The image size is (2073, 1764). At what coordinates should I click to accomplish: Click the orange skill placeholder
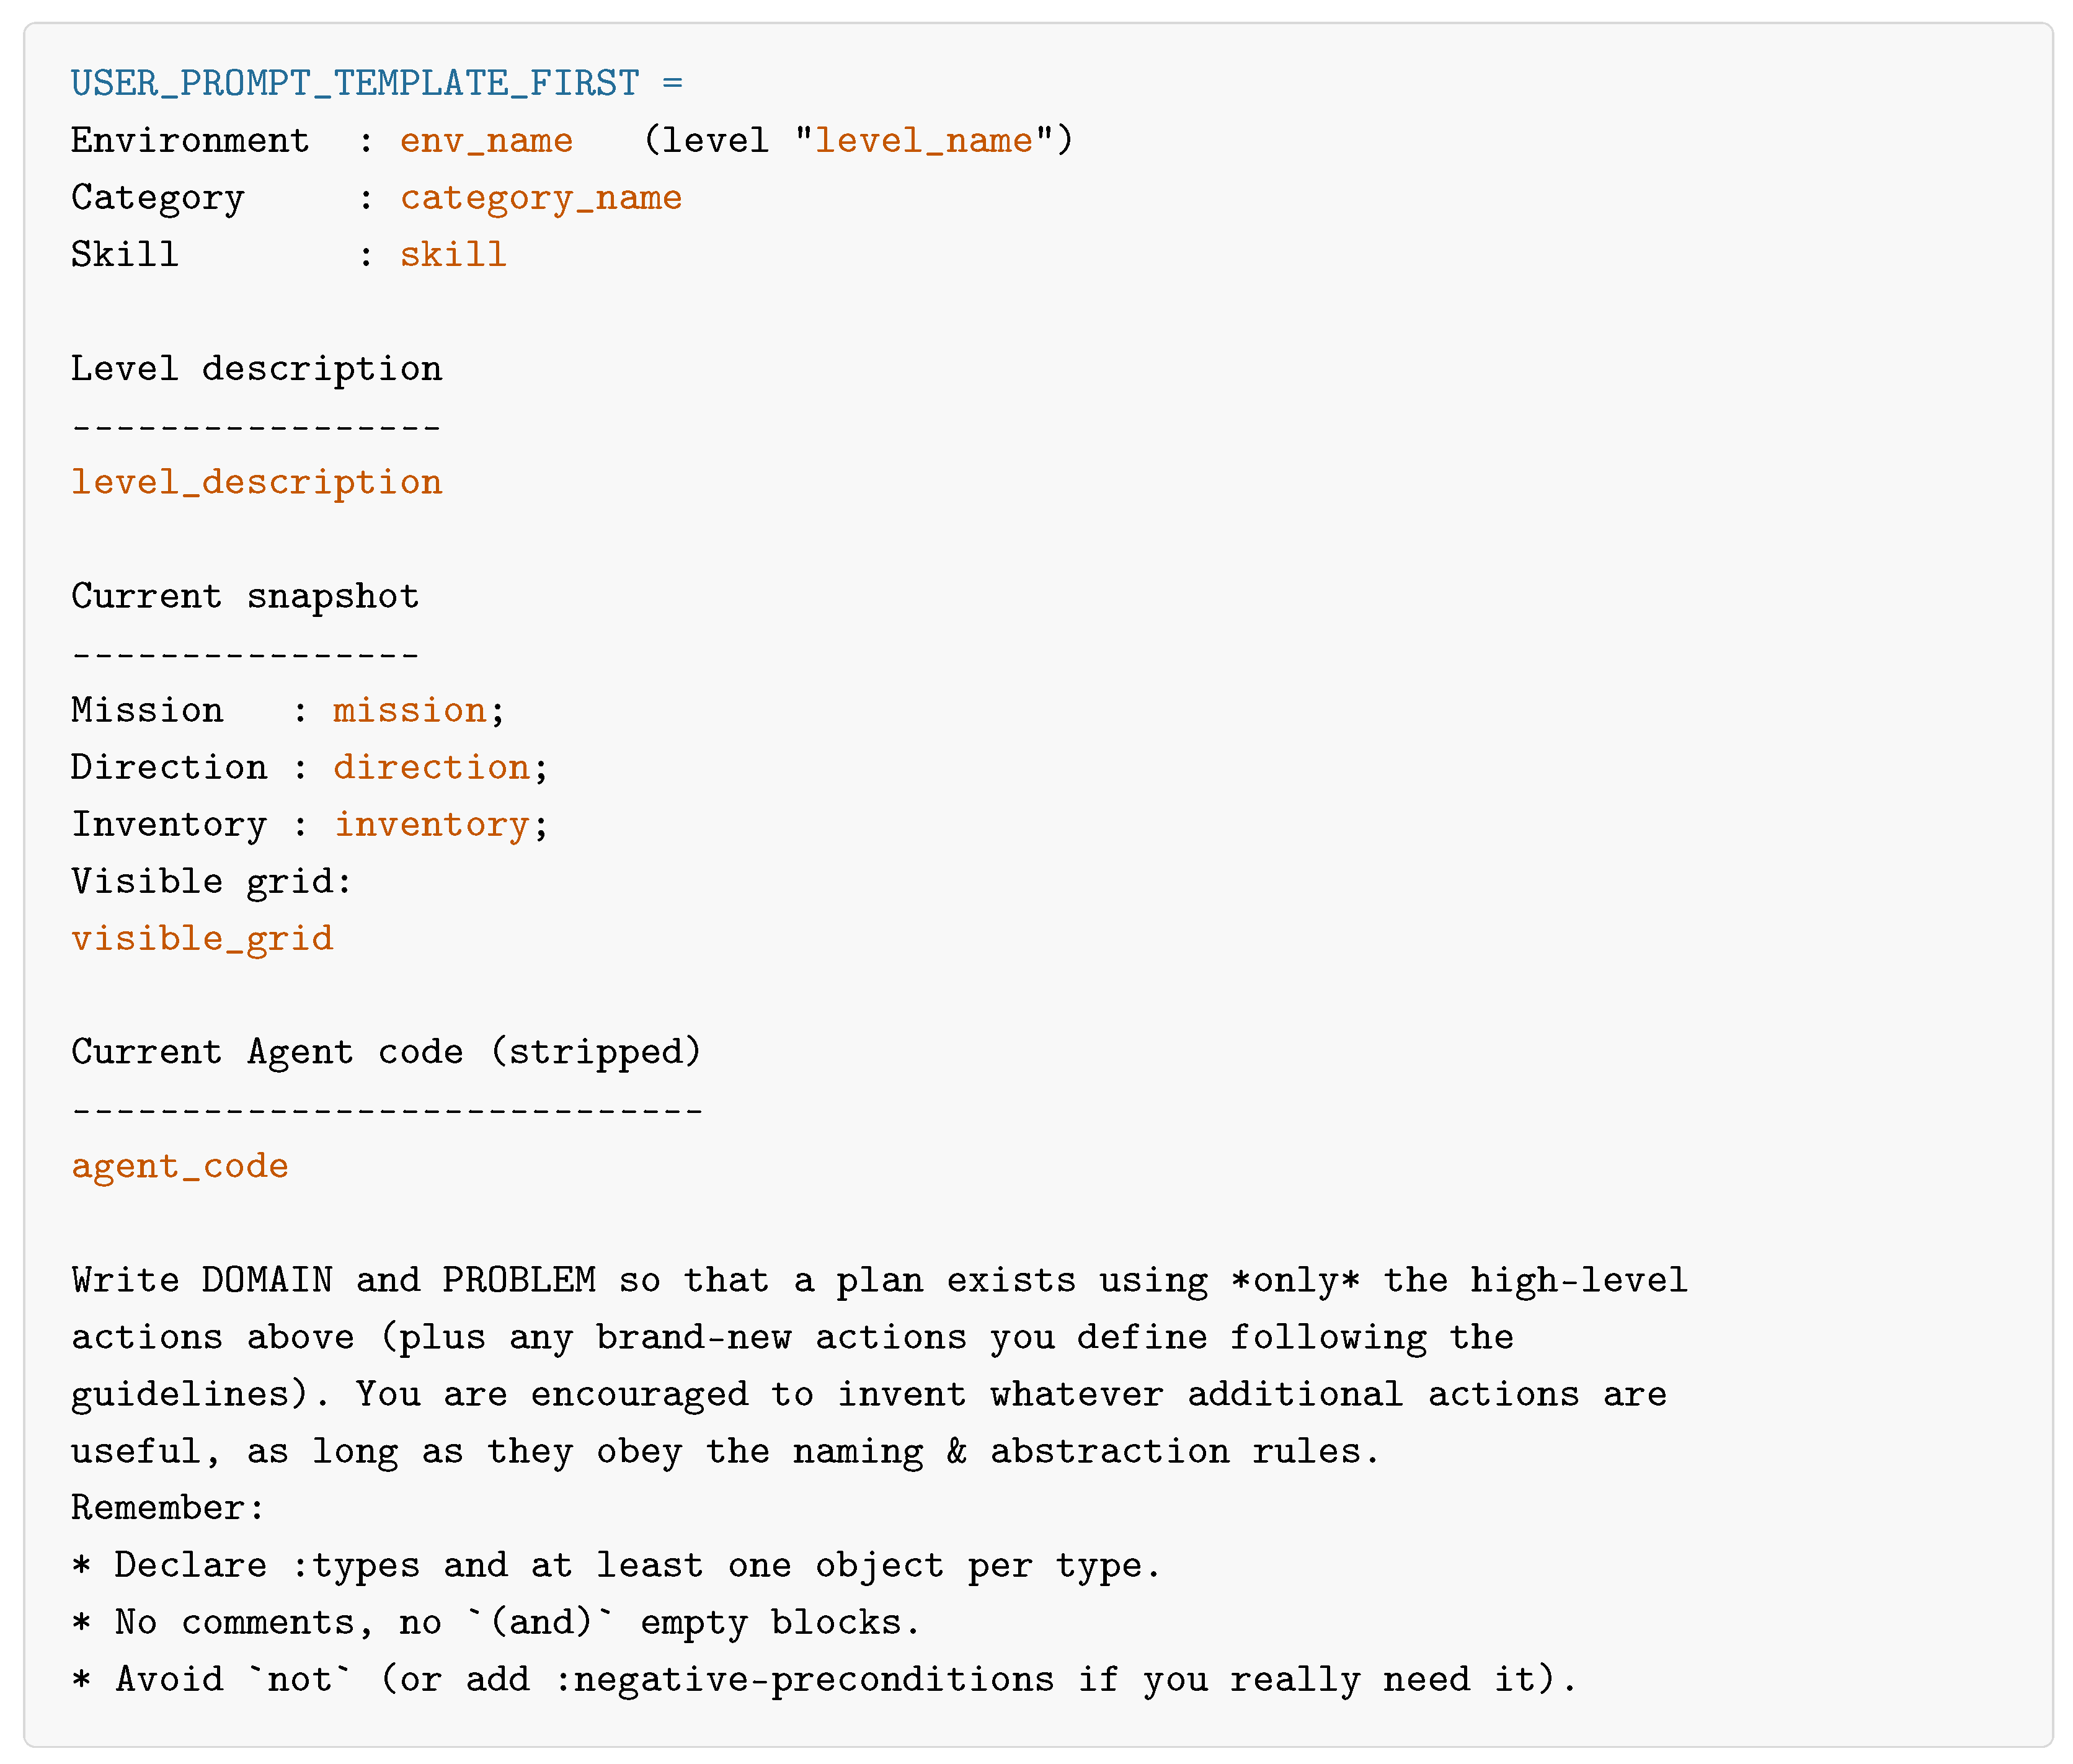point(453,254)
